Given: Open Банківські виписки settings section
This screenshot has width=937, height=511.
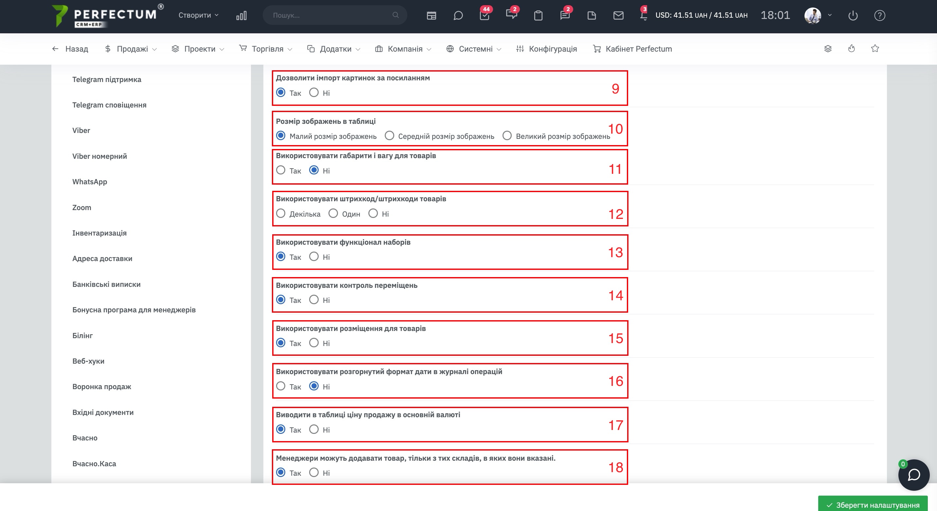Looking at the screenshot, I should tap(106, 284).
